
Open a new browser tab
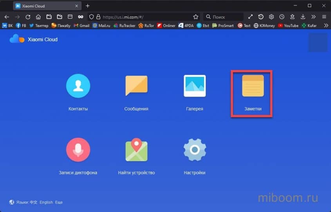(x=88, y=6)
